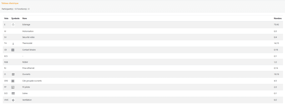Select the Prise ethernet row
285x105 pixels.
pyautogui.click(x=142, y=68)
